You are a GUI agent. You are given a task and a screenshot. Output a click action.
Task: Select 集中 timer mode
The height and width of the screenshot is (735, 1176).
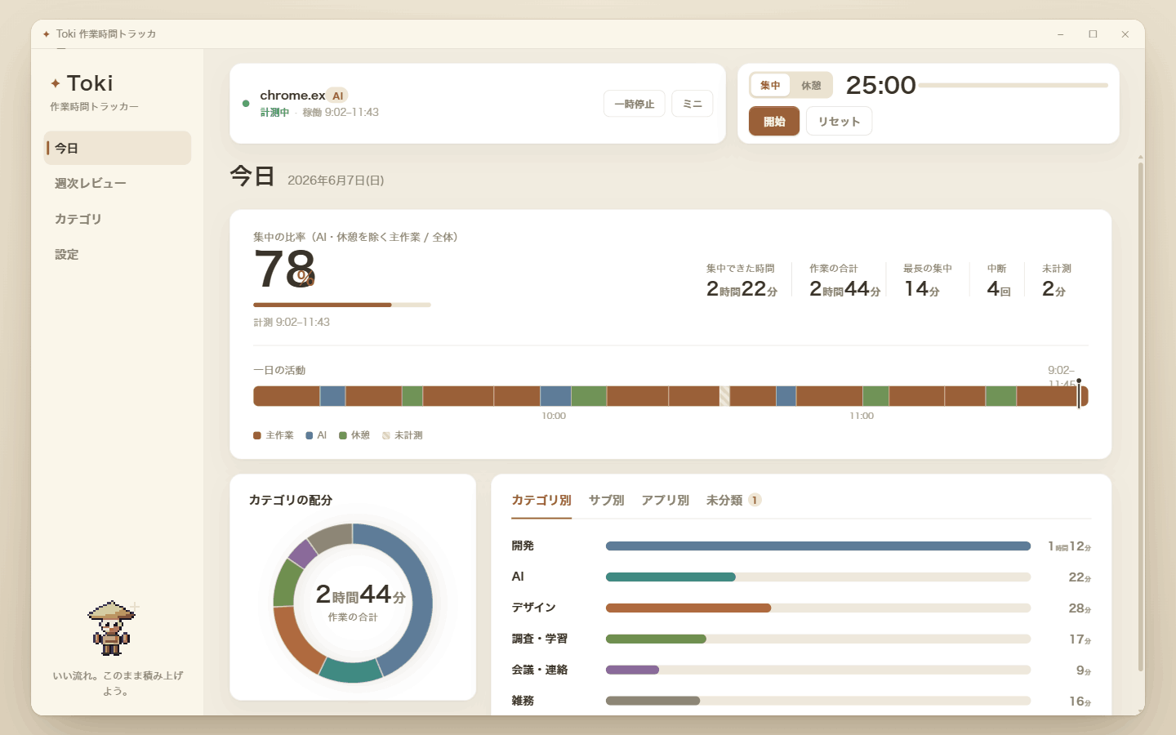pyautogui.click(x=770, y=85)
